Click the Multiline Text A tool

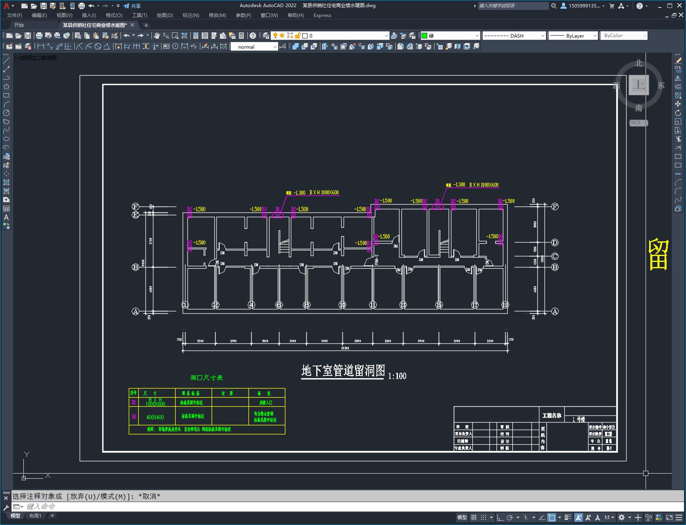(x=6, y=217)
